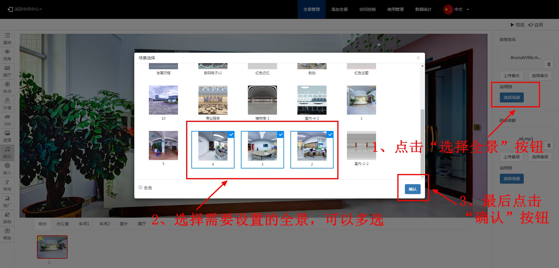This screenshot has height=268, width=559.
Task: Open the 返回会员中心 dropdown menu
Action: point(25,9)
